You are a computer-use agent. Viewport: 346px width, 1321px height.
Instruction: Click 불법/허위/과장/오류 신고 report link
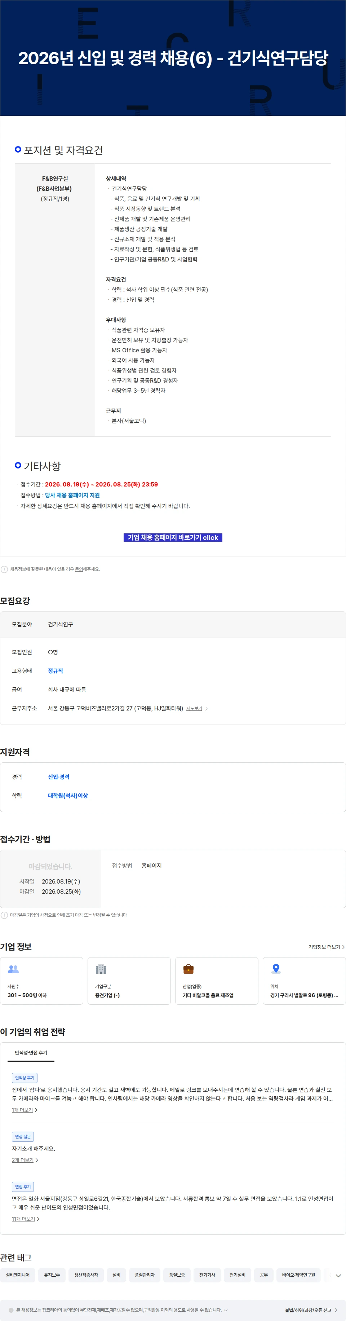pos(311,1310)
